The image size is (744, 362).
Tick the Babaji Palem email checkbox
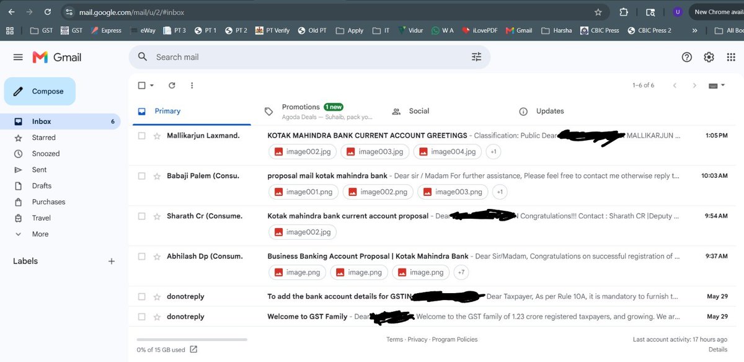click(x=142, y=176)
